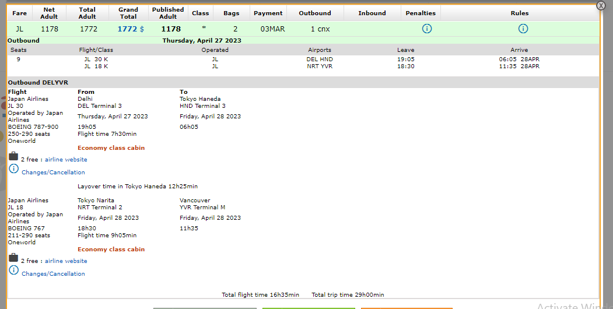Click info icon beside JL 18 Changes/Cancellation
Image resolution: width=613 pixels, height=309 pixels.
click(13, 271)
